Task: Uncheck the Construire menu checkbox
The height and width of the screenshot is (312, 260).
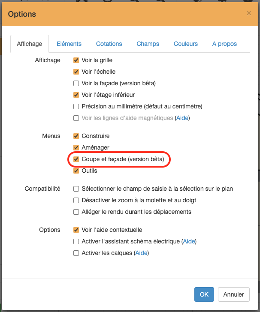Action: coord(76,136)
